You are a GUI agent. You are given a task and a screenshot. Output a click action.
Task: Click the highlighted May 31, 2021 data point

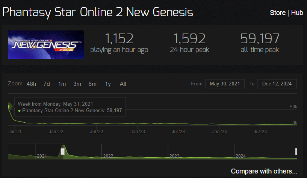pyautogui.click(x=9, y=106)
